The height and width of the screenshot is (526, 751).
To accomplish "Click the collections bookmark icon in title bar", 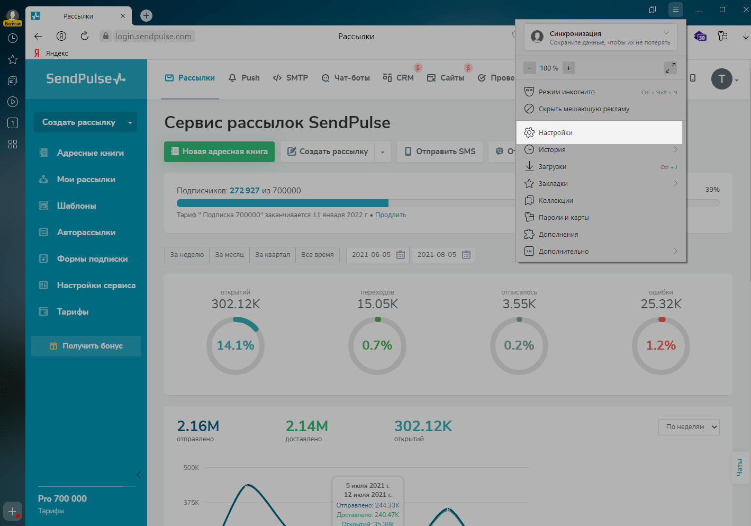I will pos(653,10).
